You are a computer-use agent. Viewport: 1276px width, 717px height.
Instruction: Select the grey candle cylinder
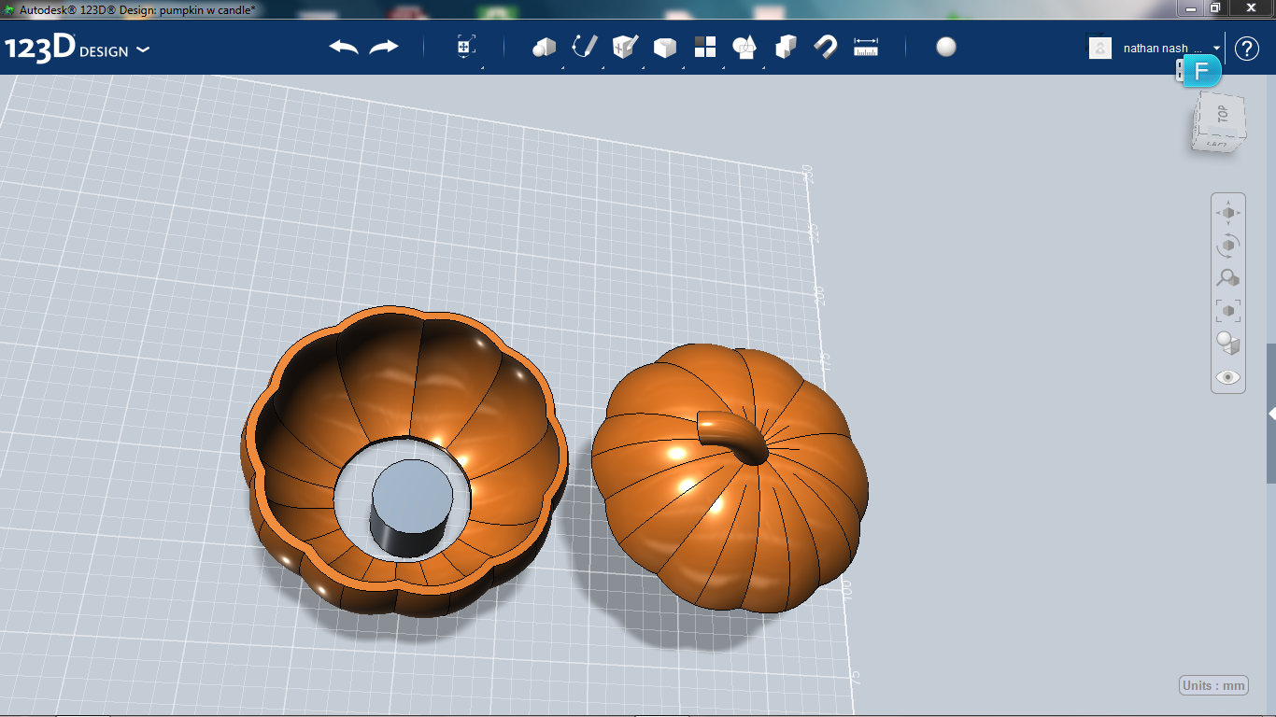(x=412, y=510)
